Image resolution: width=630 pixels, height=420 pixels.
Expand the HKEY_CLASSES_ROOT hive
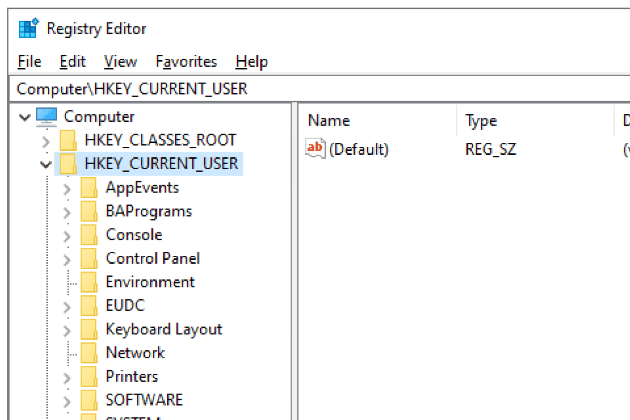[46, 142]
